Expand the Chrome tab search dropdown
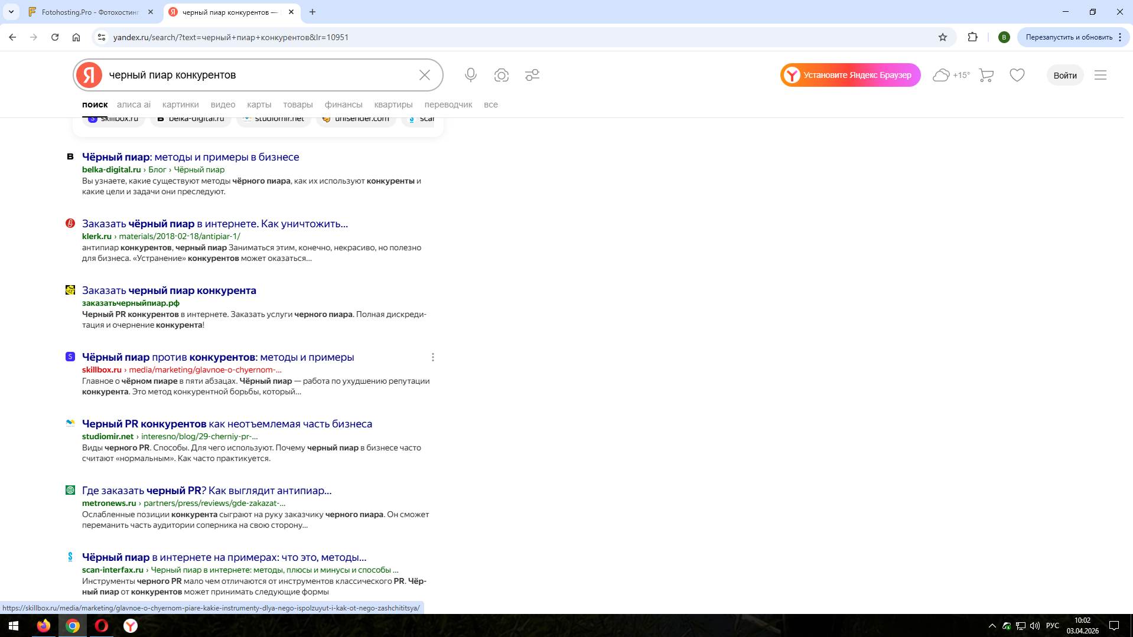 click(11, 12)
